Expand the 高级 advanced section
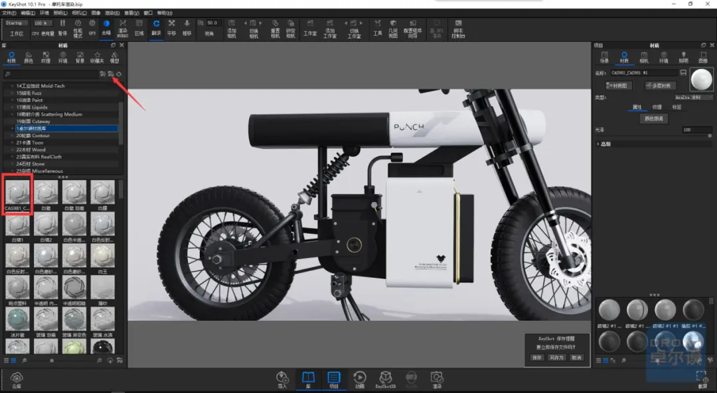Screen dimensions: 717x393 pos(598,144)
